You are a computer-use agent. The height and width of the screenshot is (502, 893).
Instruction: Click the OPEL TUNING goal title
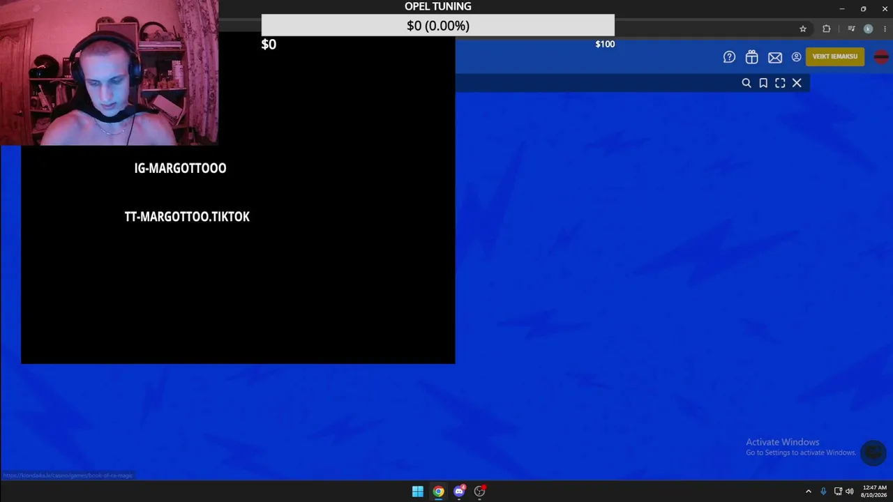tap(438, 6)
